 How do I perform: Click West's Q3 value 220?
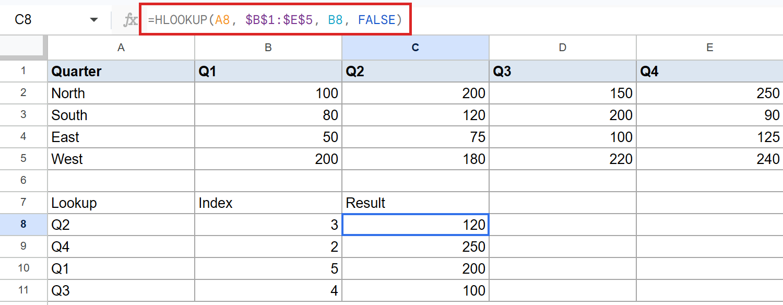pos(563,159)
